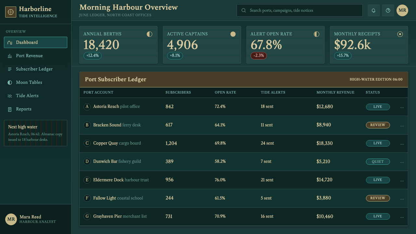The width and height of the screenshot is (416, 234).
Task: Click the help question mark icon
Action: (x=388, y=10)
